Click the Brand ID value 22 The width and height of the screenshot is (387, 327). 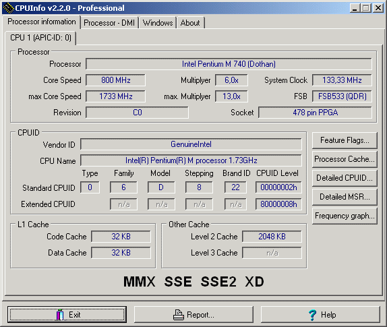(235, 187)
